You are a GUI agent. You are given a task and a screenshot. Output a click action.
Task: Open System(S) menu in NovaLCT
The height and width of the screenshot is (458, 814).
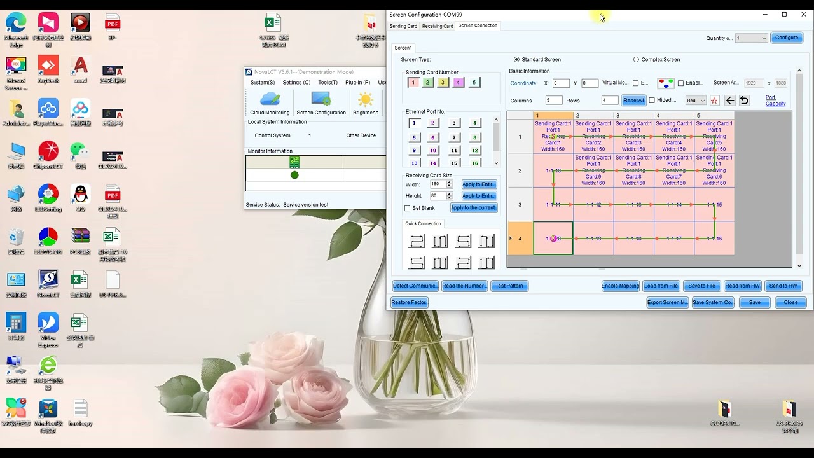coord(263,83)
